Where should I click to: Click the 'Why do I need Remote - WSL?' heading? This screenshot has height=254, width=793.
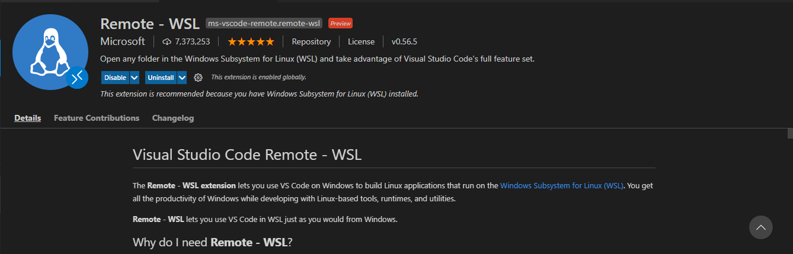pos(213,242)
